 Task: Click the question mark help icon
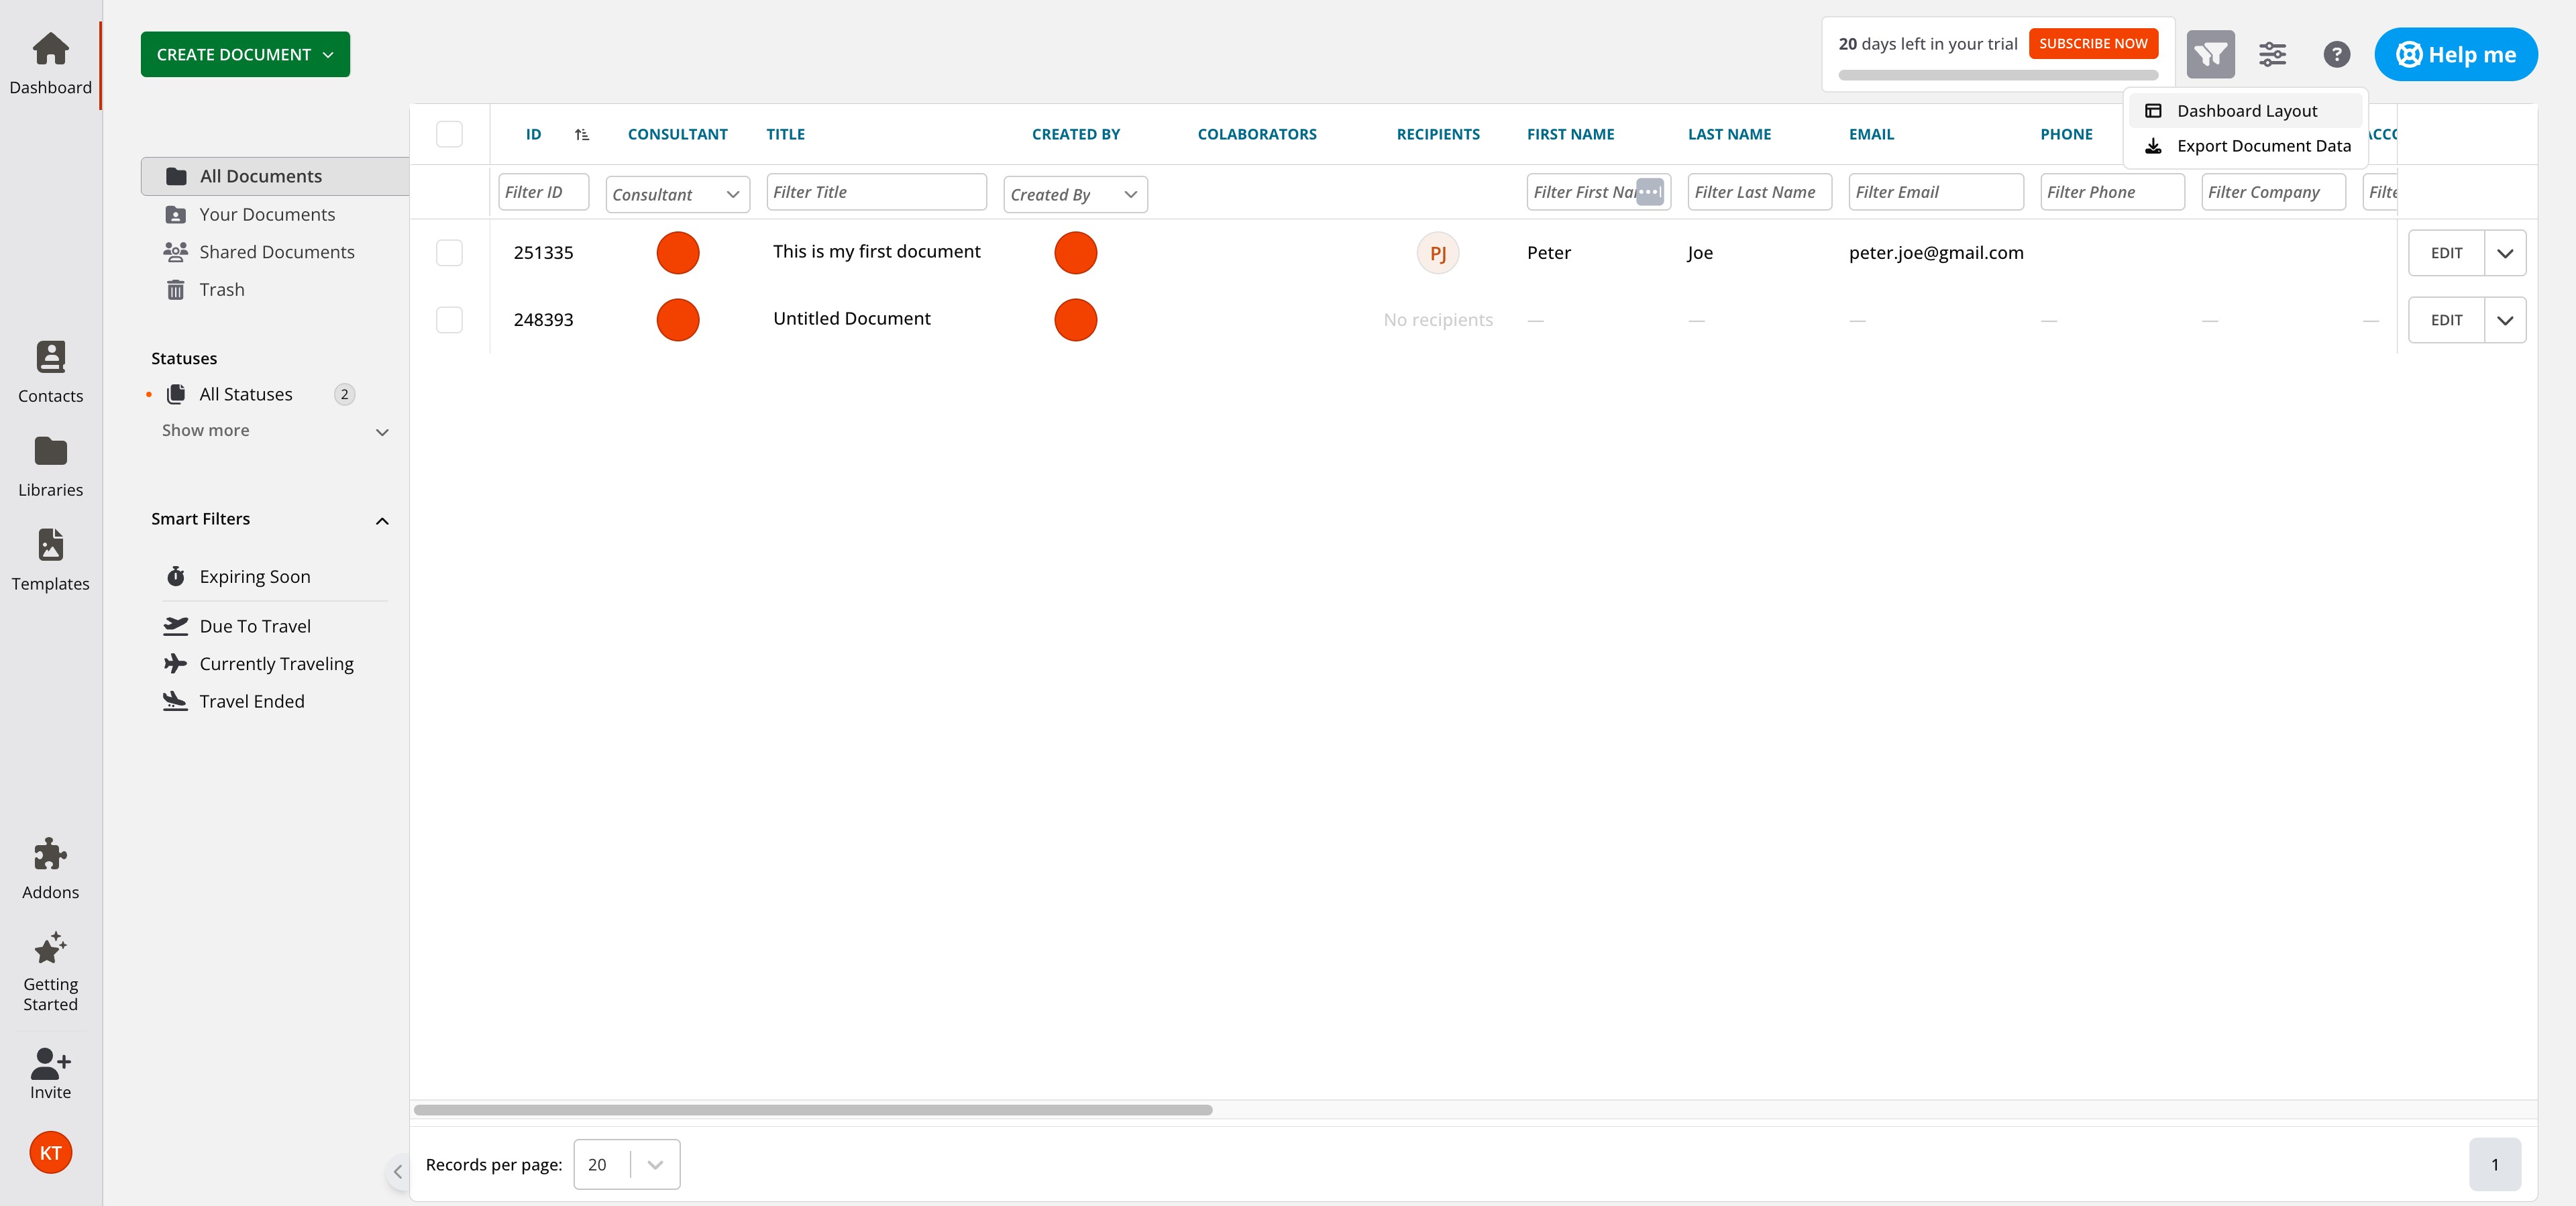tap(2336, 54)
